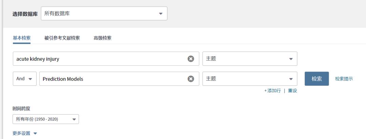Click the caret beside the "And" operator

[30, 79]
